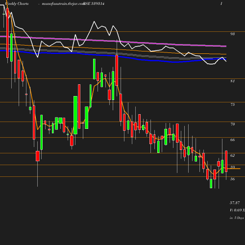Click the 62 price axis label
245x245 pixels.
pyautogui.click(x=232, y=155)
